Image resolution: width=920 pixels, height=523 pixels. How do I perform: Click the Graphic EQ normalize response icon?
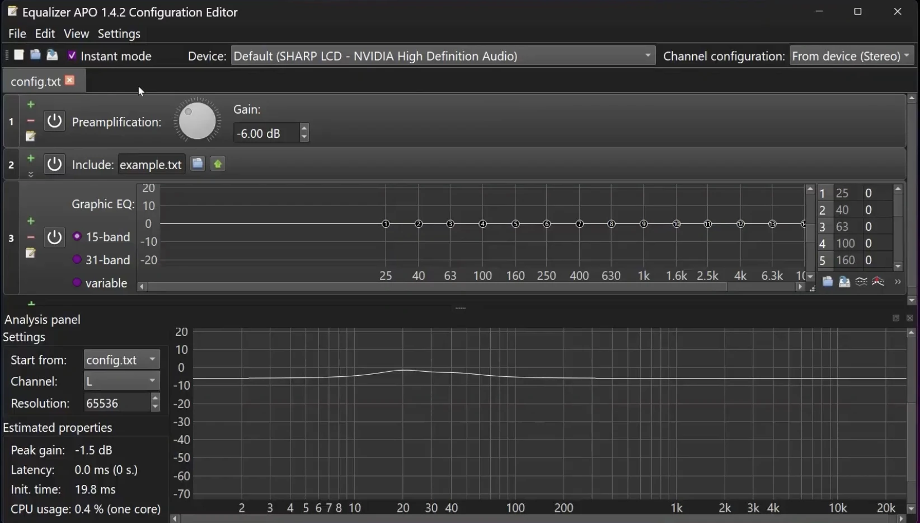[x=878, y=282]
